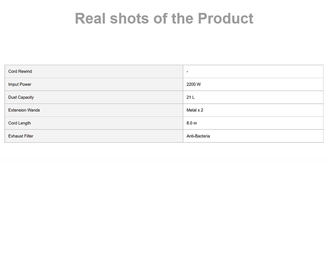This screenshot has width=328, height=266.
Task: Click empty space in the Exhaust Filter value cell
Action: click(265, 136)
